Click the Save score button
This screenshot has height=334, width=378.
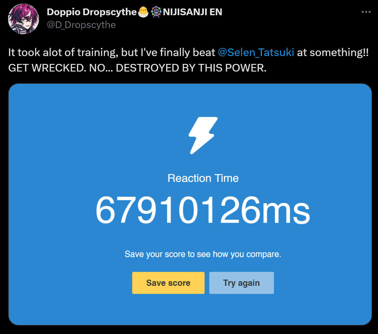tap(168, 283)
